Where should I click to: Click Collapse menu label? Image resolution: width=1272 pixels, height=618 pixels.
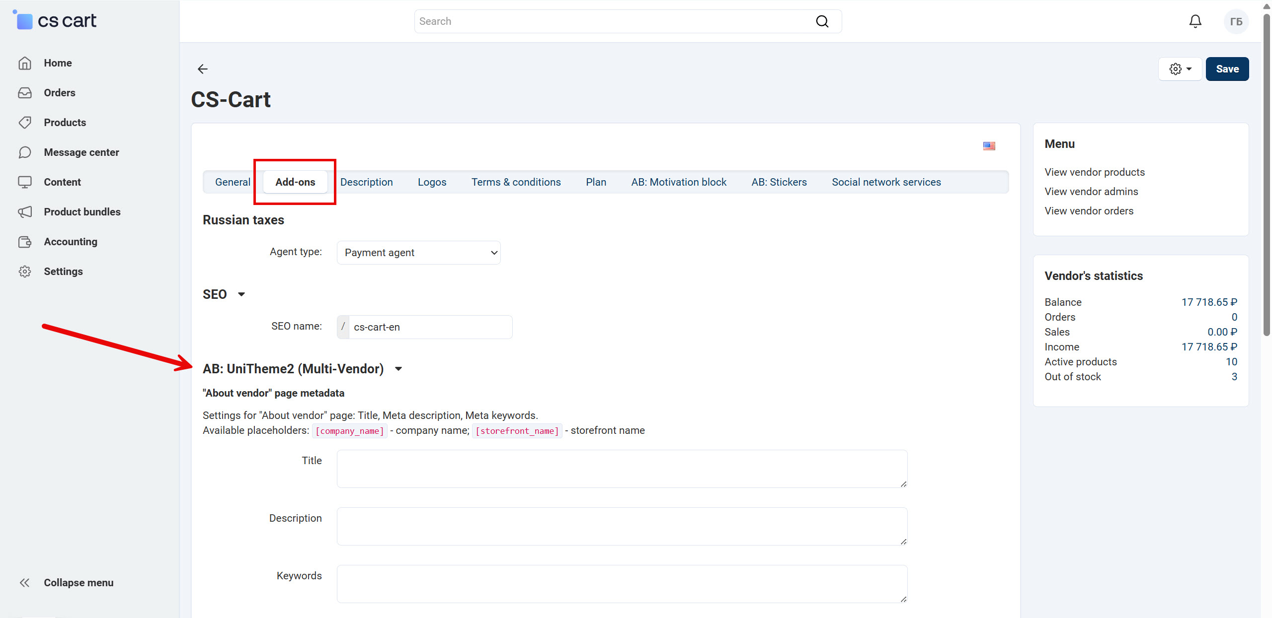click(79, 583)
